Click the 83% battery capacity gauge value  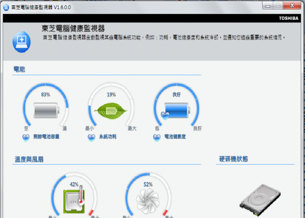[46, 95]
